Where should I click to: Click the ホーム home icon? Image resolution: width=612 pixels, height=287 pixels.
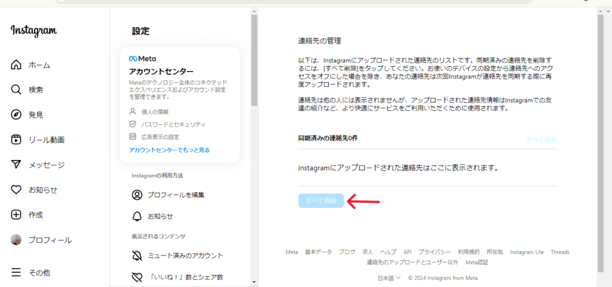(x=16, y=64)
